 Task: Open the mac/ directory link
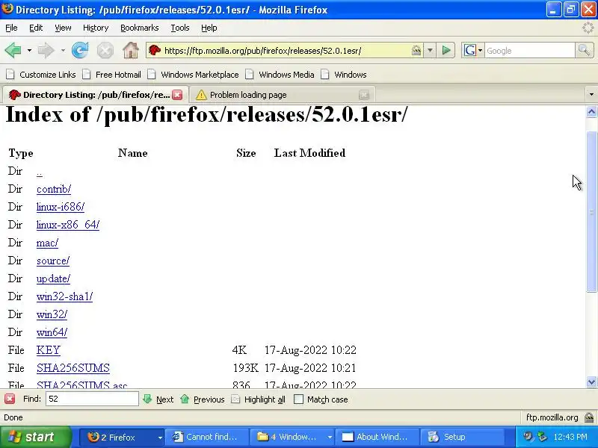(47, 243)
